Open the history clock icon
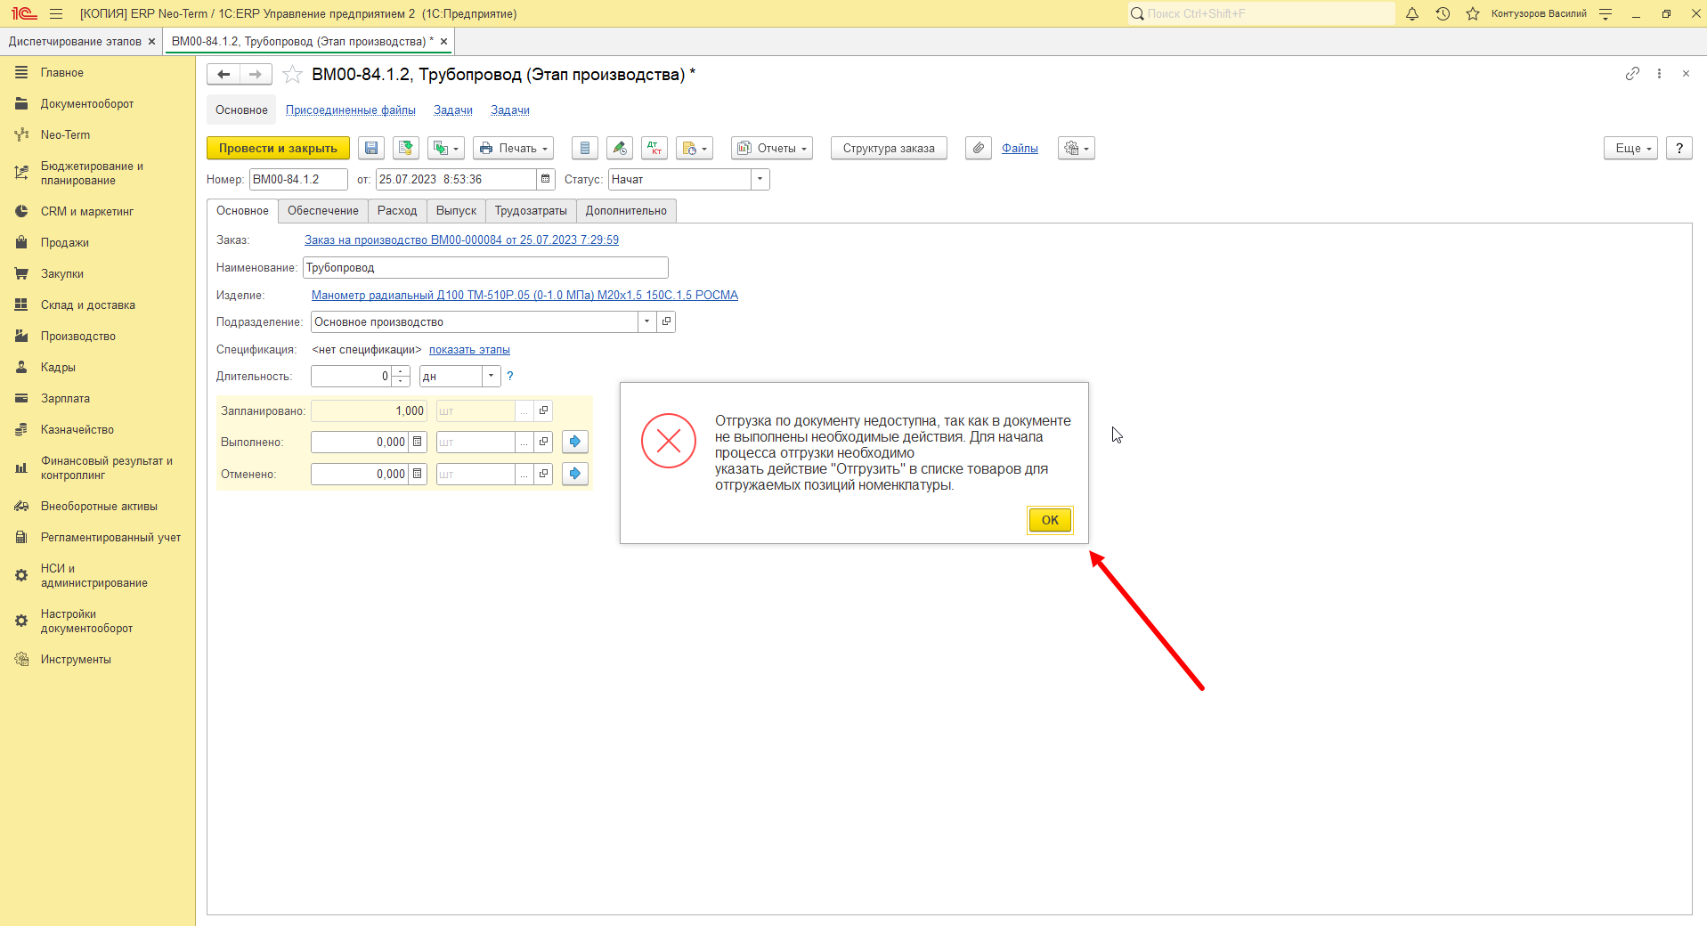 1443,13
